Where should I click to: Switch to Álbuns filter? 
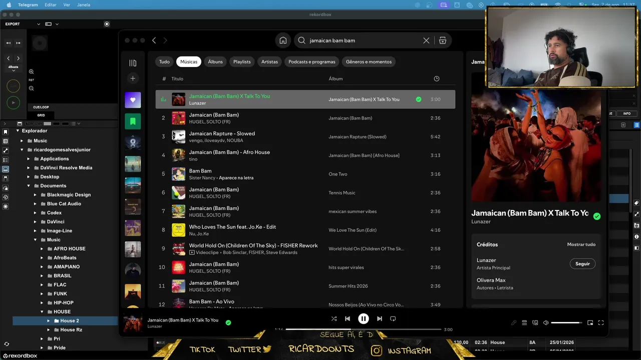[x=215, y=62]
